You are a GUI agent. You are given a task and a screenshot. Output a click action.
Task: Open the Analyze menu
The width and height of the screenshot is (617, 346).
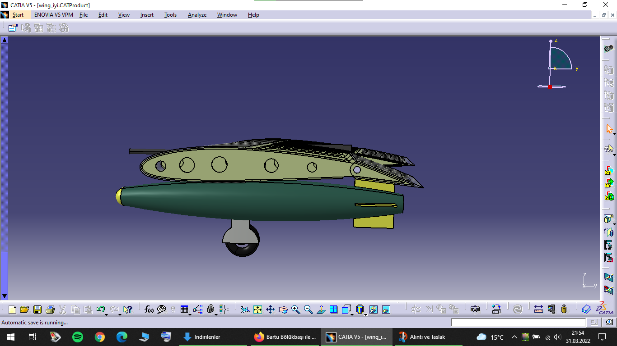pos(197,15)
